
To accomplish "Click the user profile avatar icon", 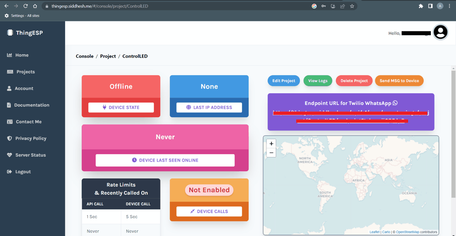I will click(x=440, y=32).
